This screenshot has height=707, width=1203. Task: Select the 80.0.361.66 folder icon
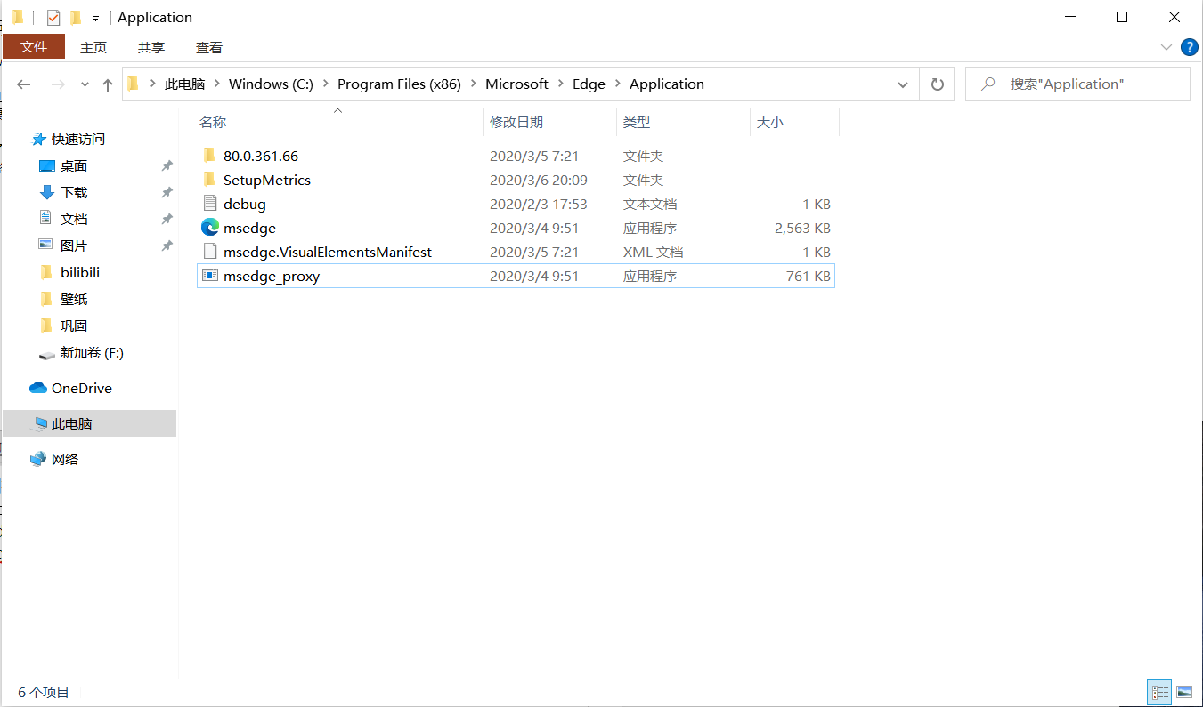coord(209,156)
